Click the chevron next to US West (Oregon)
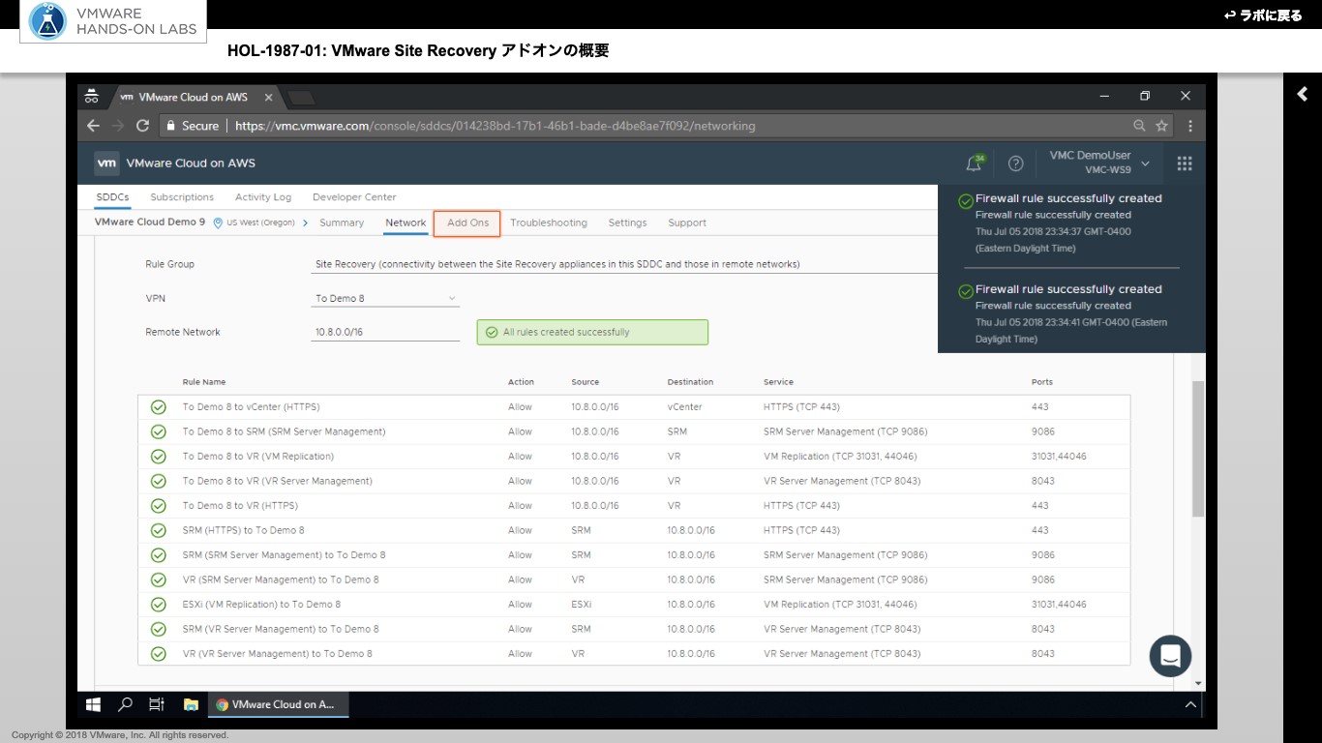This screenshot has height=743, width=1322. [305, 223]
